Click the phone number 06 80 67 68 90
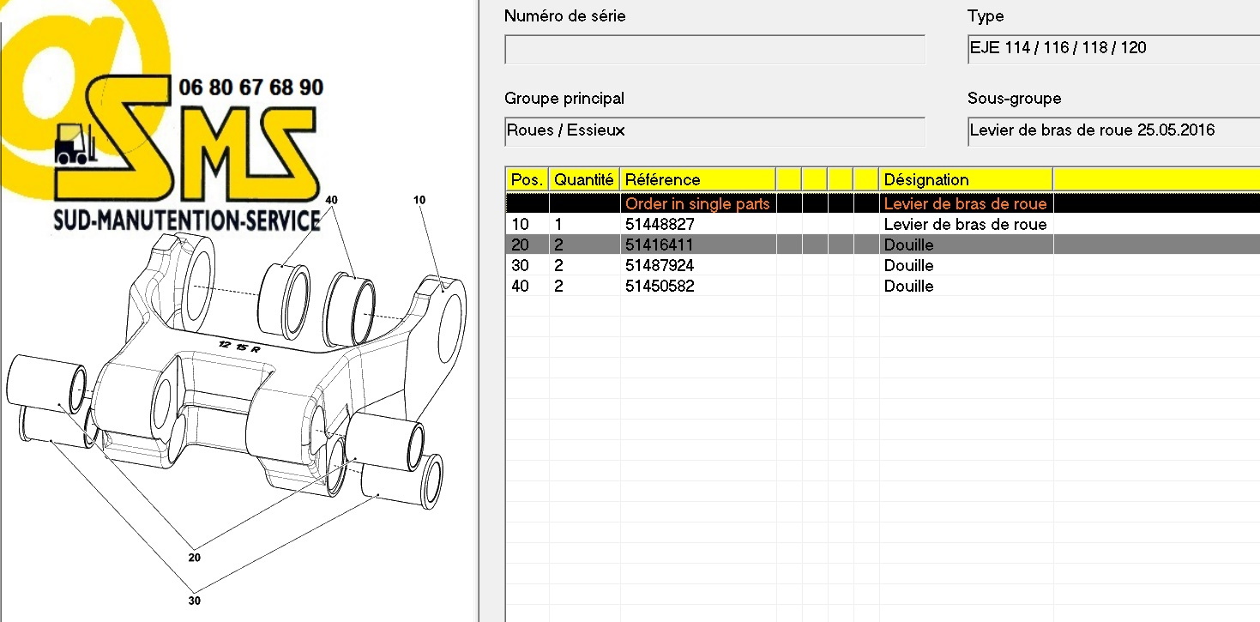The image size is (1260, 622). tap(251, 87)
